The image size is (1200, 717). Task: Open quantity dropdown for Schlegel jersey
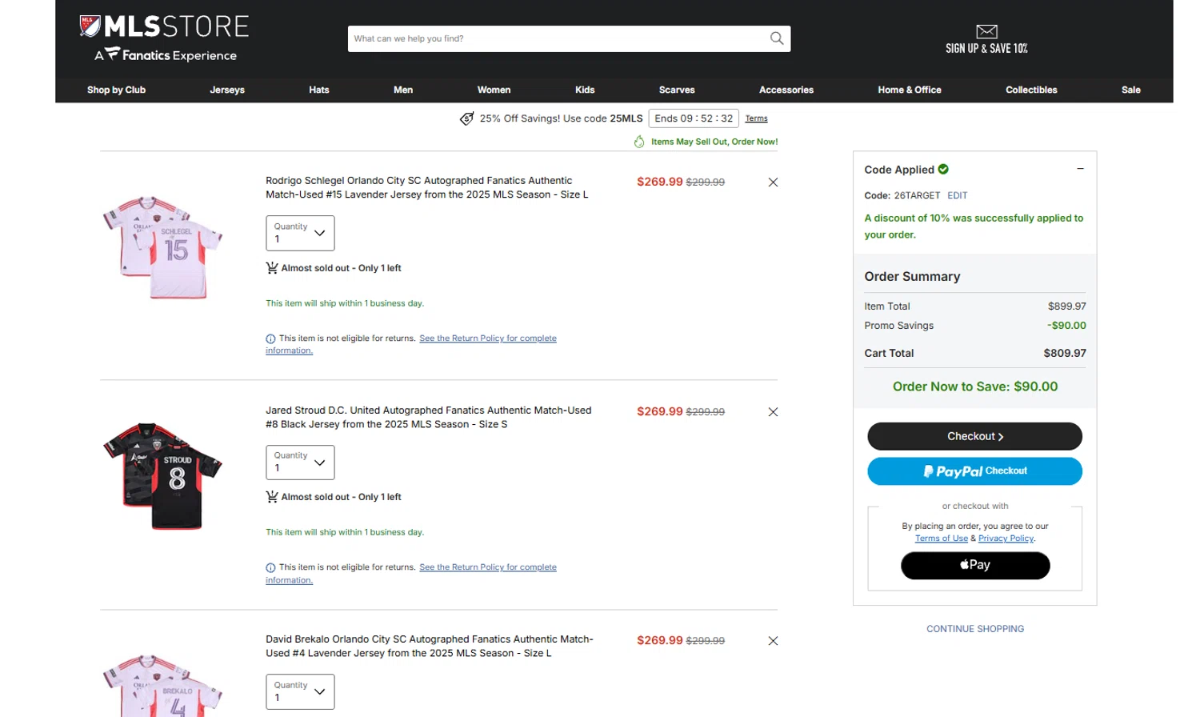[300, 233]
